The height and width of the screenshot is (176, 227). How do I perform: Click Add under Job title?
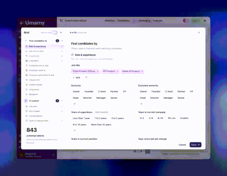click(x=76, y=78)
